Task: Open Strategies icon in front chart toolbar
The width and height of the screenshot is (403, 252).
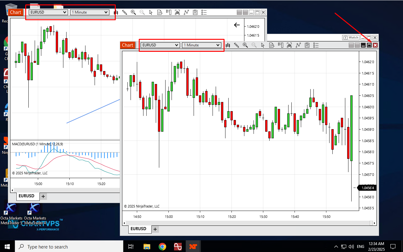Action: point(298,45)
